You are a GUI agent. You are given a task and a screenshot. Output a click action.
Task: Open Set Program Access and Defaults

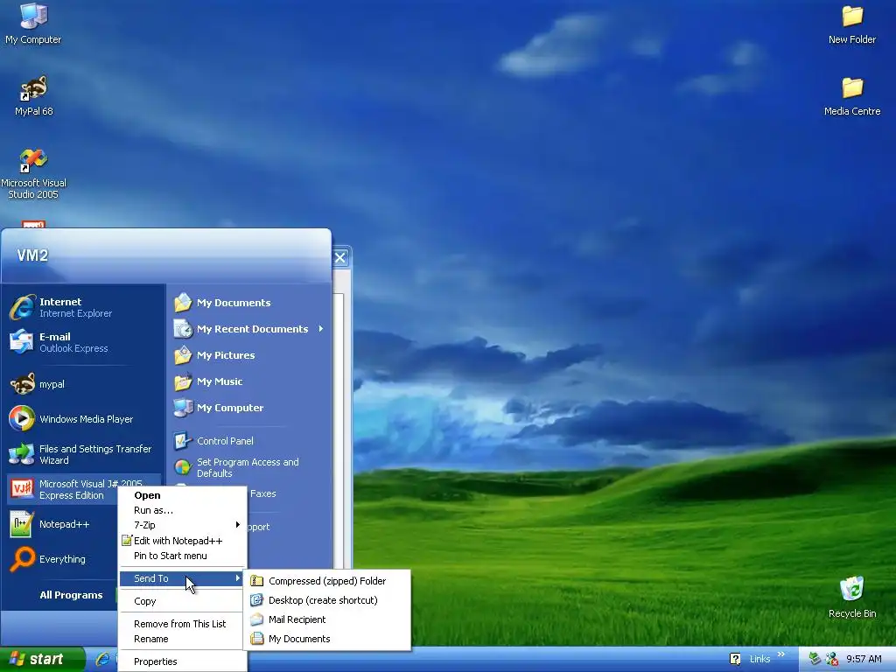tap(248, 467)
